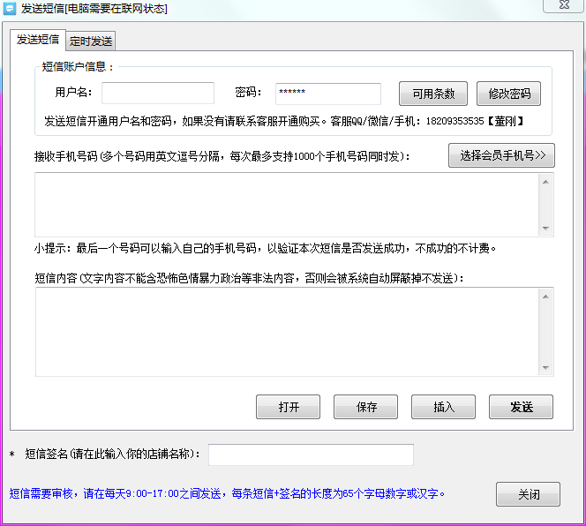Click down arrow of phone numbers scrollbar
The width and height of the screenshot is (586, 526).
545,228
